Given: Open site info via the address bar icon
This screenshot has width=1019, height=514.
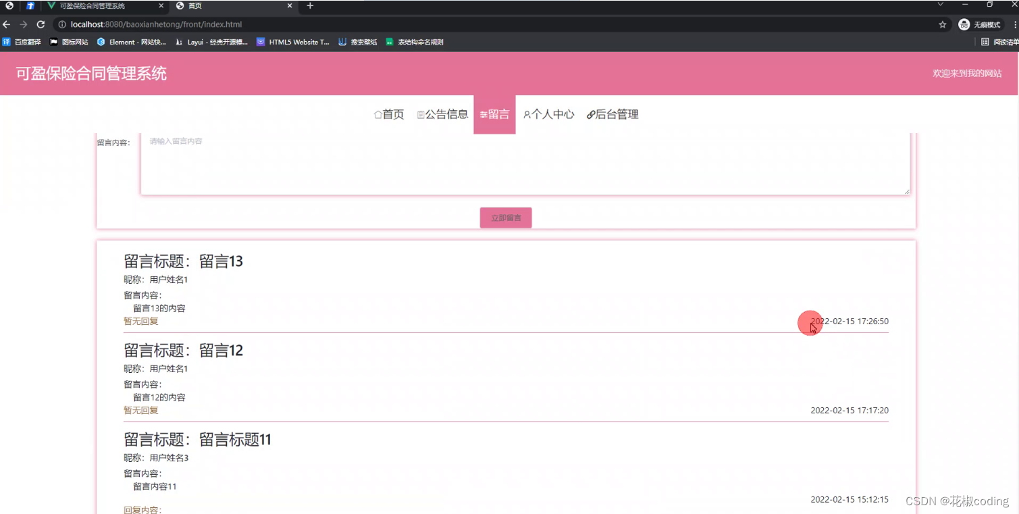Looking at the screenshot, I should point(62,24).
